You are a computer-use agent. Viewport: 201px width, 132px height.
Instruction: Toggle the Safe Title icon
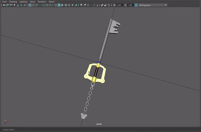point(50,5)
